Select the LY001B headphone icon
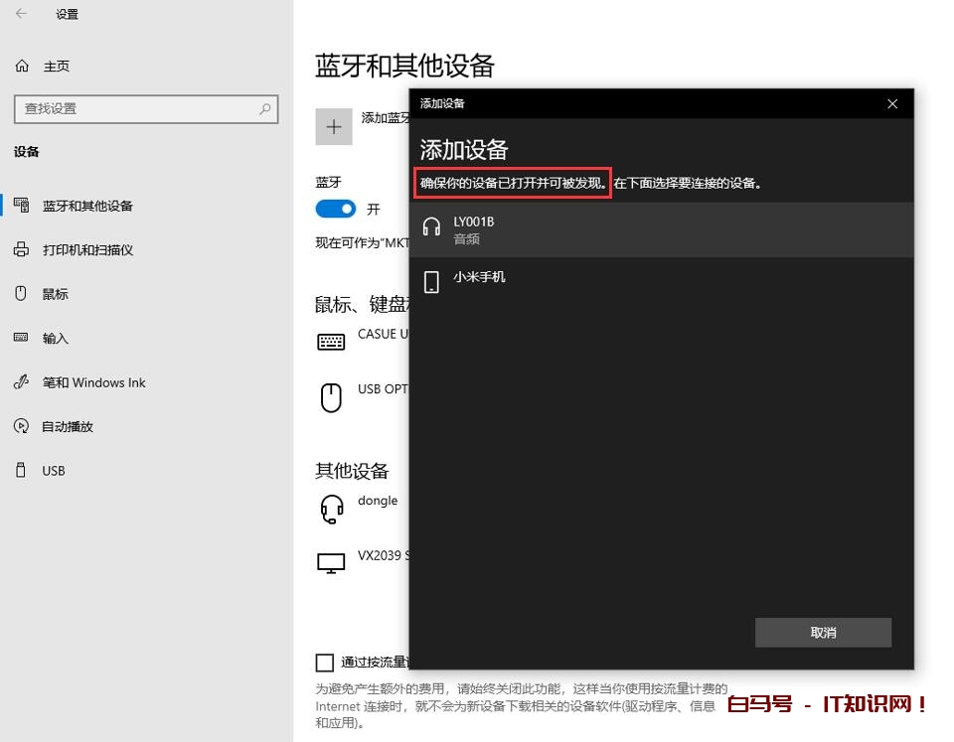The height and width of the screenshot is (742, 954). pos(431,227)
